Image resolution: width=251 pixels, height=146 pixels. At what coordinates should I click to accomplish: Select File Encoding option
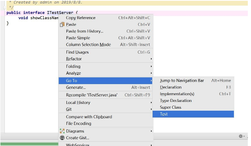click(x=106, y=123)
